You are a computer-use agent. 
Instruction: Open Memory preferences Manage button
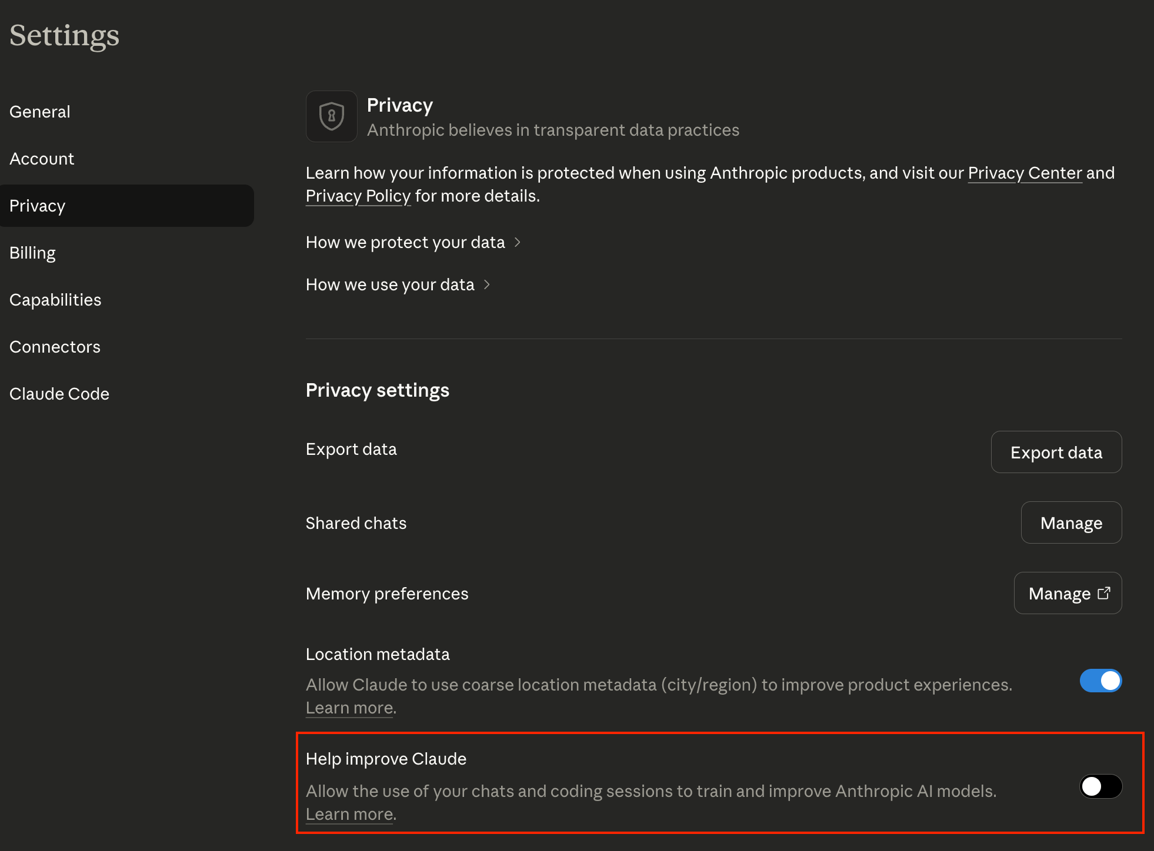pyautogui.click(x=1060, y=593)
